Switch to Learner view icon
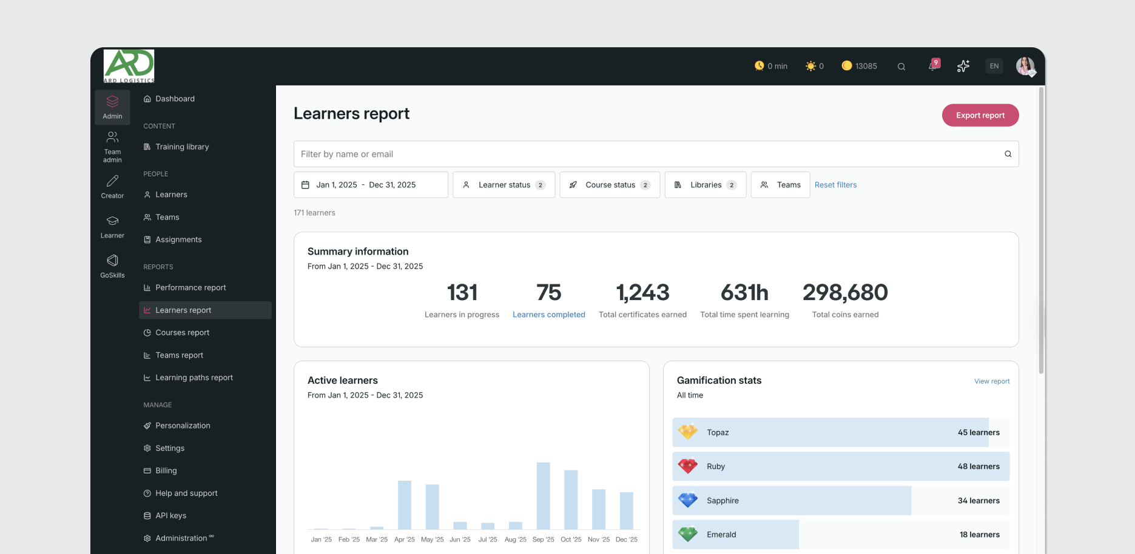 click(112, 227)
